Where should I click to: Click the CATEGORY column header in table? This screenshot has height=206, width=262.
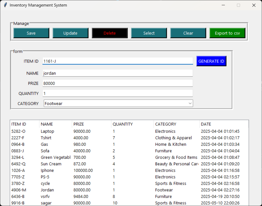(x=176, y=124)
